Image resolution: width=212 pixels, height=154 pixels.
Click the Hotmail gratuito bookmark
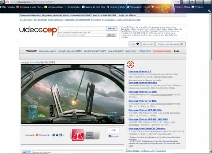(x=116, y=7)
